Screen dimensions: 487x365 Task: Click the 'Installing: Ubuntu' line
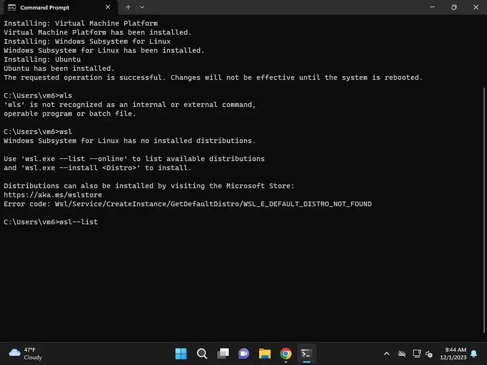pyautogui.click(x=42, y=59)
